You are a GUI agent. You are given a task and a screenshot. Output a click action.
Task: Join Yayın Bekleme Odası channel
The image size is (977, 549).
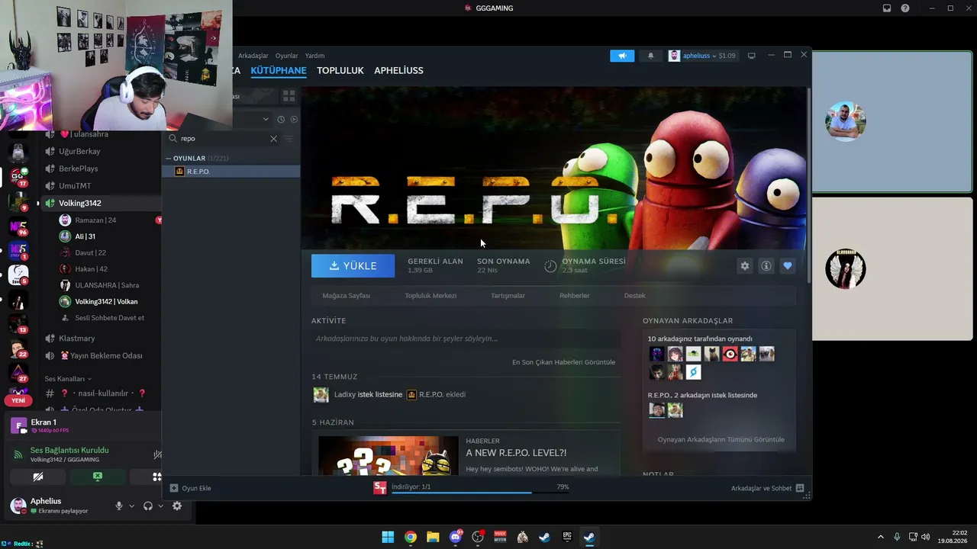pyautogui.click(x=101, y=356)
